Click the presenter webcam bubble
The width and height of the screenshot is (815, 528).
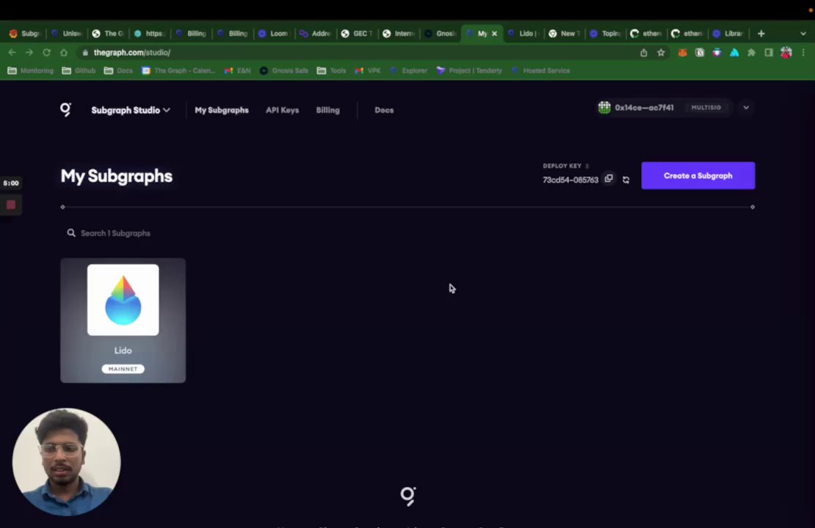67,461
